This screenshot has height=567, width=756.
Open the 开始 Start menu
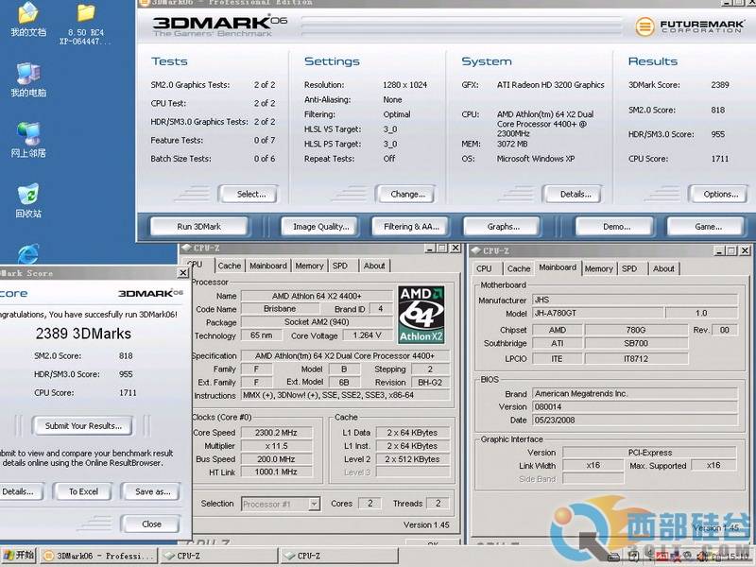coord(19,556)
